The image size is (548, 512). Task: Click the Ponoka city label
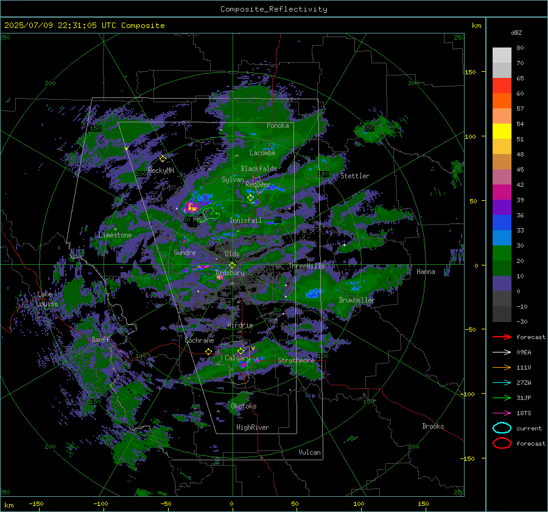[278, 125]
